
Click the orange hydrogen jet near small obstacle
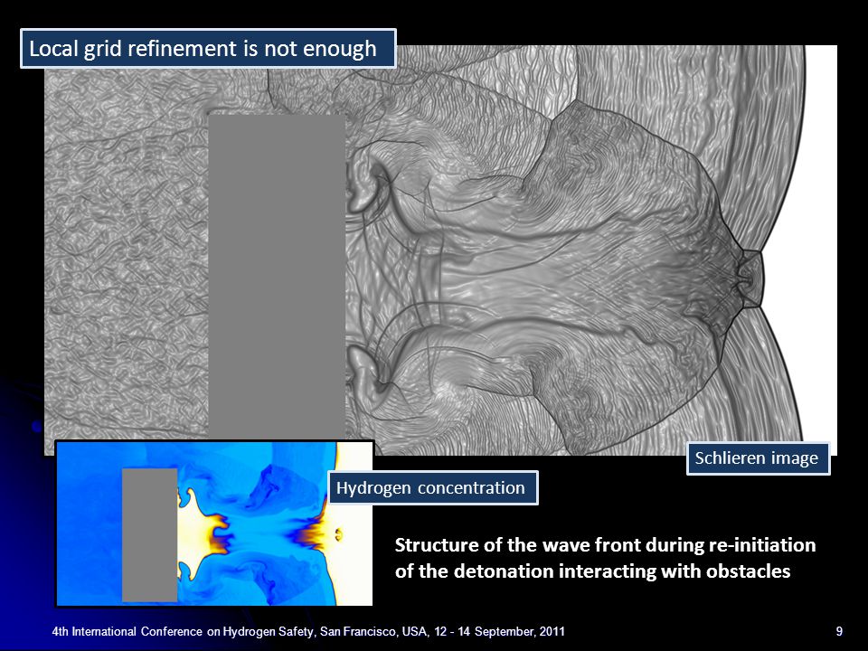tap(217, 534)
